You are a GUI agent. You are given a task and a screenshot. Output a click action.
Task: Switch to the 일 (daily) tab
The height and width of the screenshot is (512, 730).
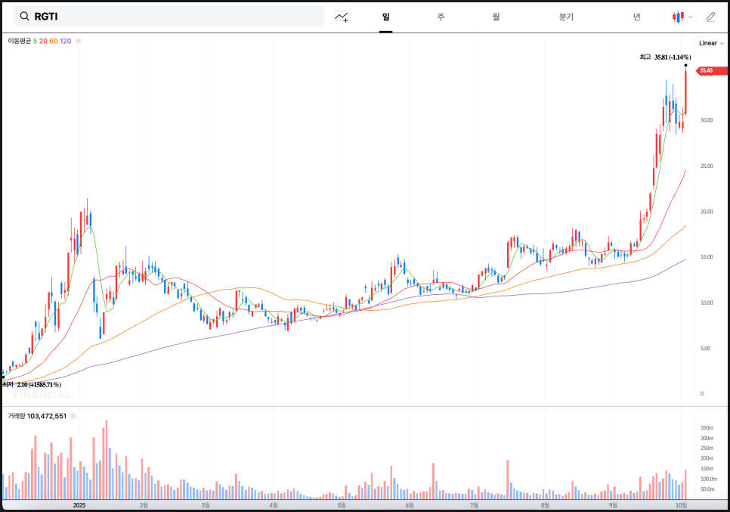[385, 17]
